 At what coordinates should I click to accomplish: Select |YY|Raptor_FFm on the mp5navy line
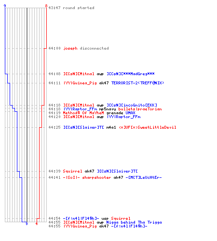click(80, 109)
